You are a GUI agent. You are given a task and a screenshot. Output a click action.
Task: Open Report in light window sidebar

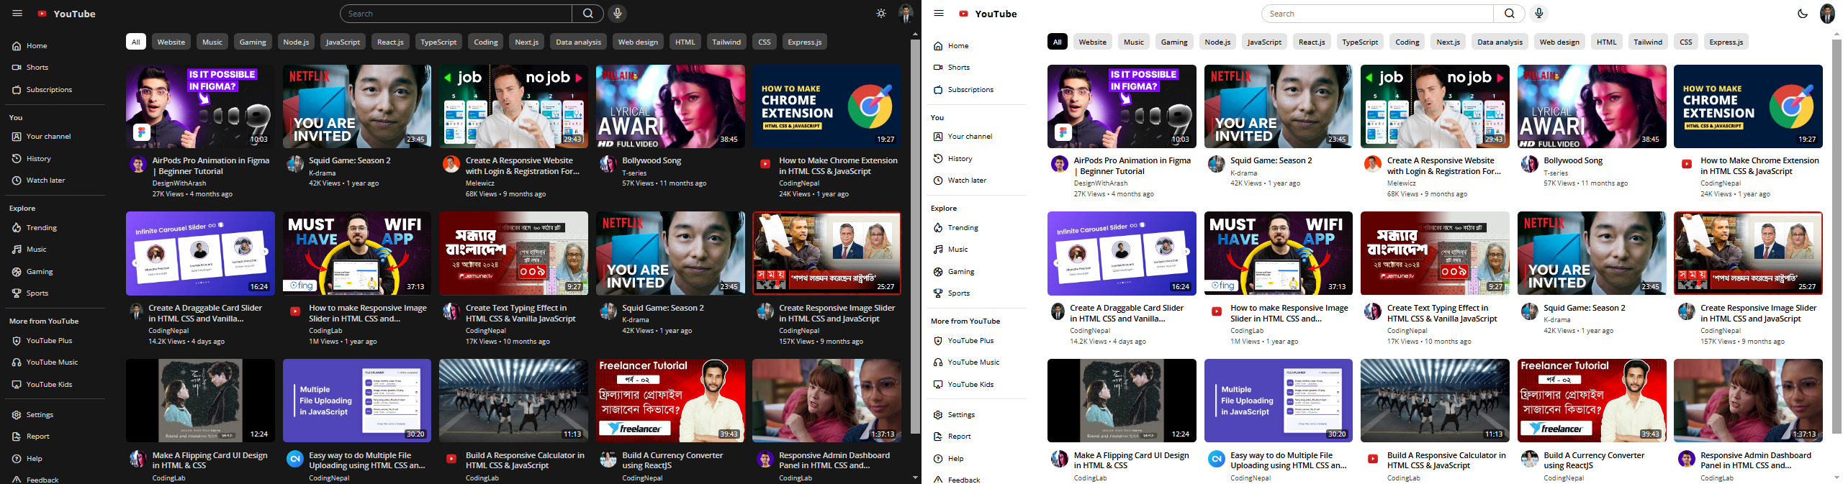(x=978, y=437)
